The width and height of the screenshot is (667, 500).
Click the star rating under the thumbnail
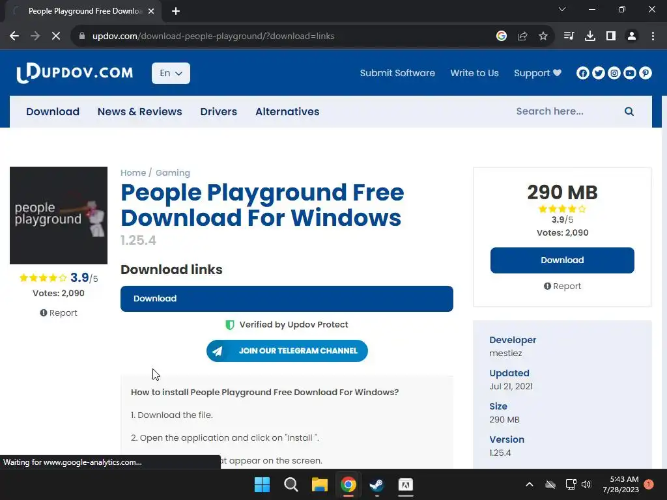click(43, 278)
